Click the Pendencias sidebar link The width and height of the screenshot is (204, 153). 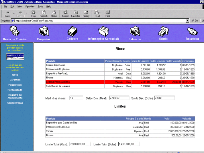pyautogui.click(x=15, y=85)
